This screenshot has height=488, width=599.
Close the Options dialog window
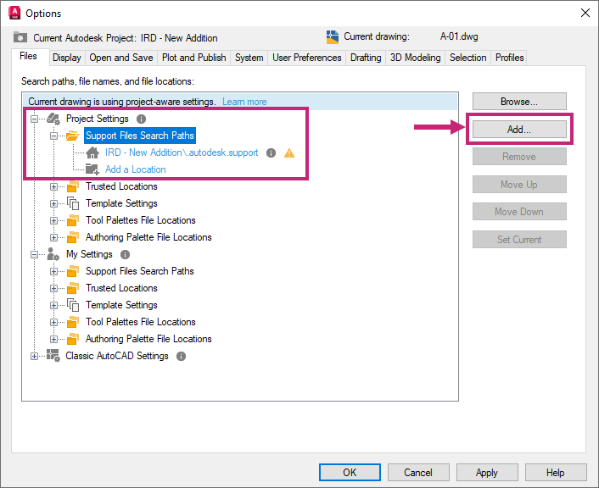click(585, 13)
